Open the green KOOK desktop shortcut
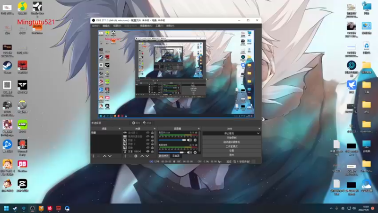This screenshot has height=213, width=378. click(x=22, y=126)
